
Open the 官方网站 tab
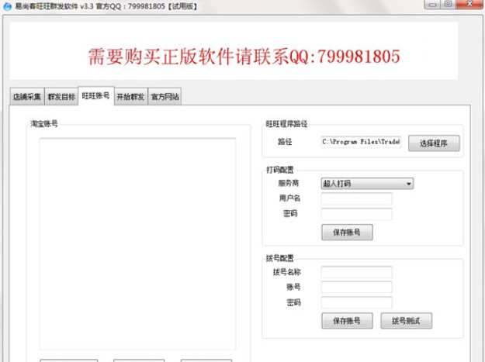[165, 97]
